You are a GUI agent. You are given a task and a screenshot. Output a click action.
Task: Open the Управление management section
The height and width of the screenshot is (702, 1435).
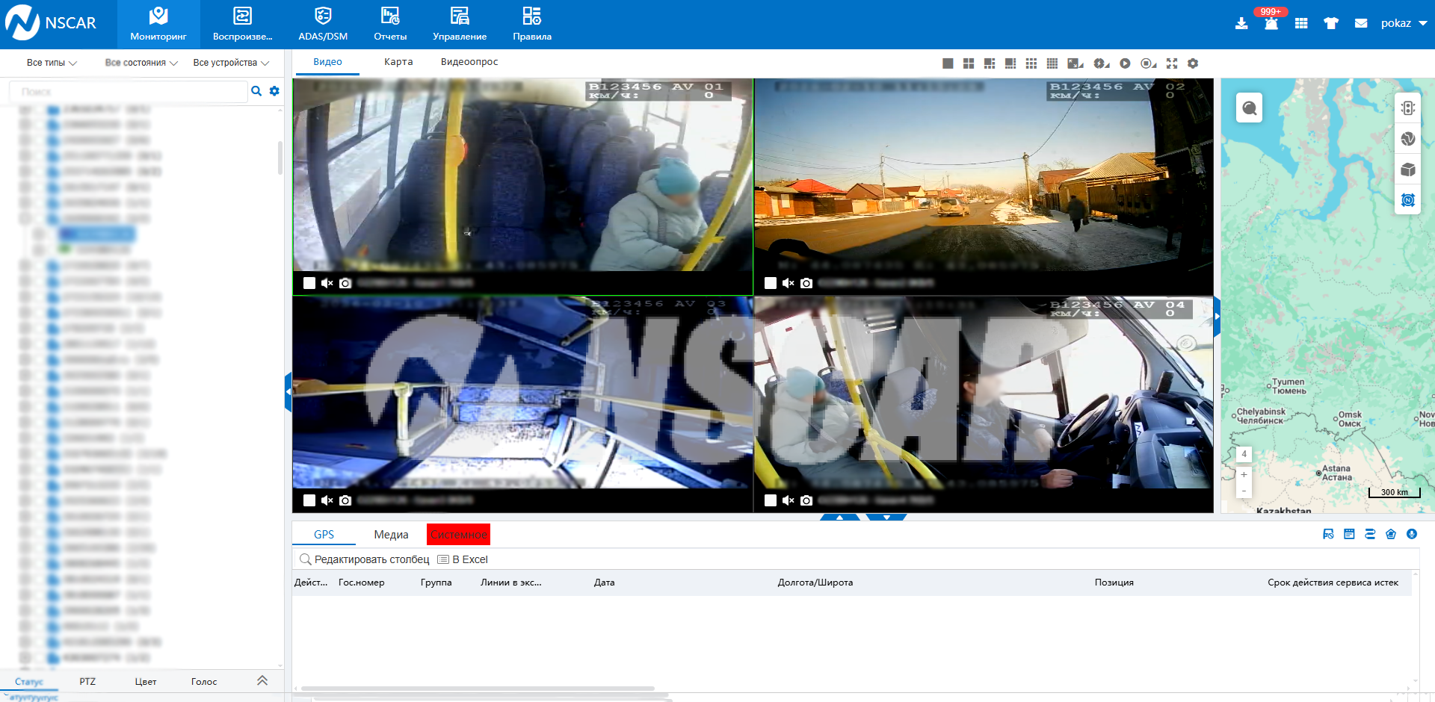pyautogui.click(x=460, y=25)
